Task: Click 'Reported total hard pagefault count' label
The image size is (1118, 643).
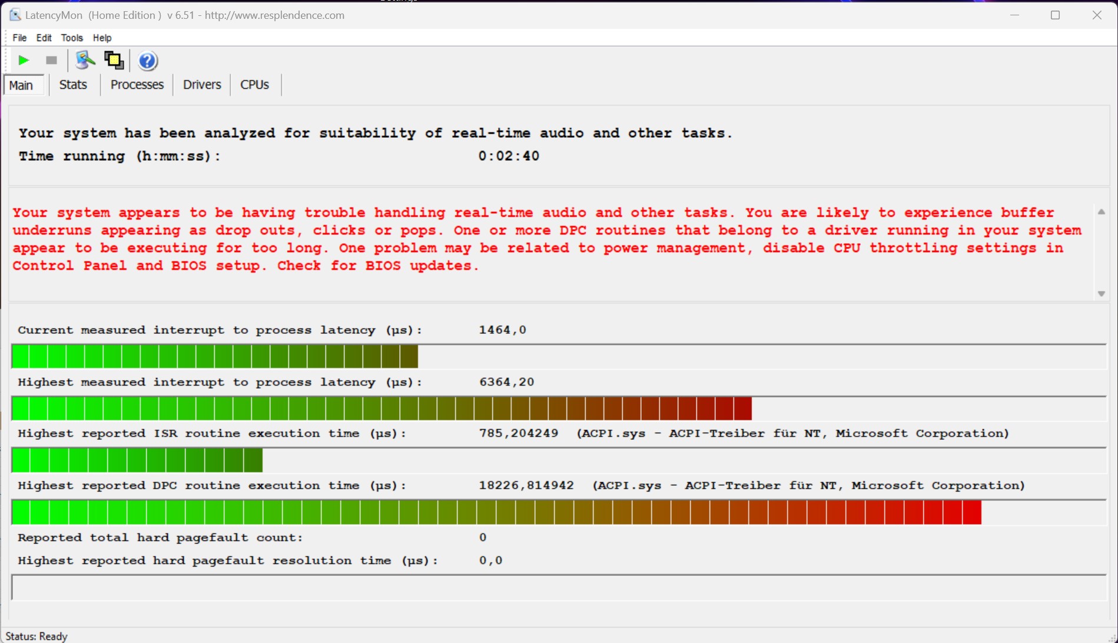Action: [160, 538]
